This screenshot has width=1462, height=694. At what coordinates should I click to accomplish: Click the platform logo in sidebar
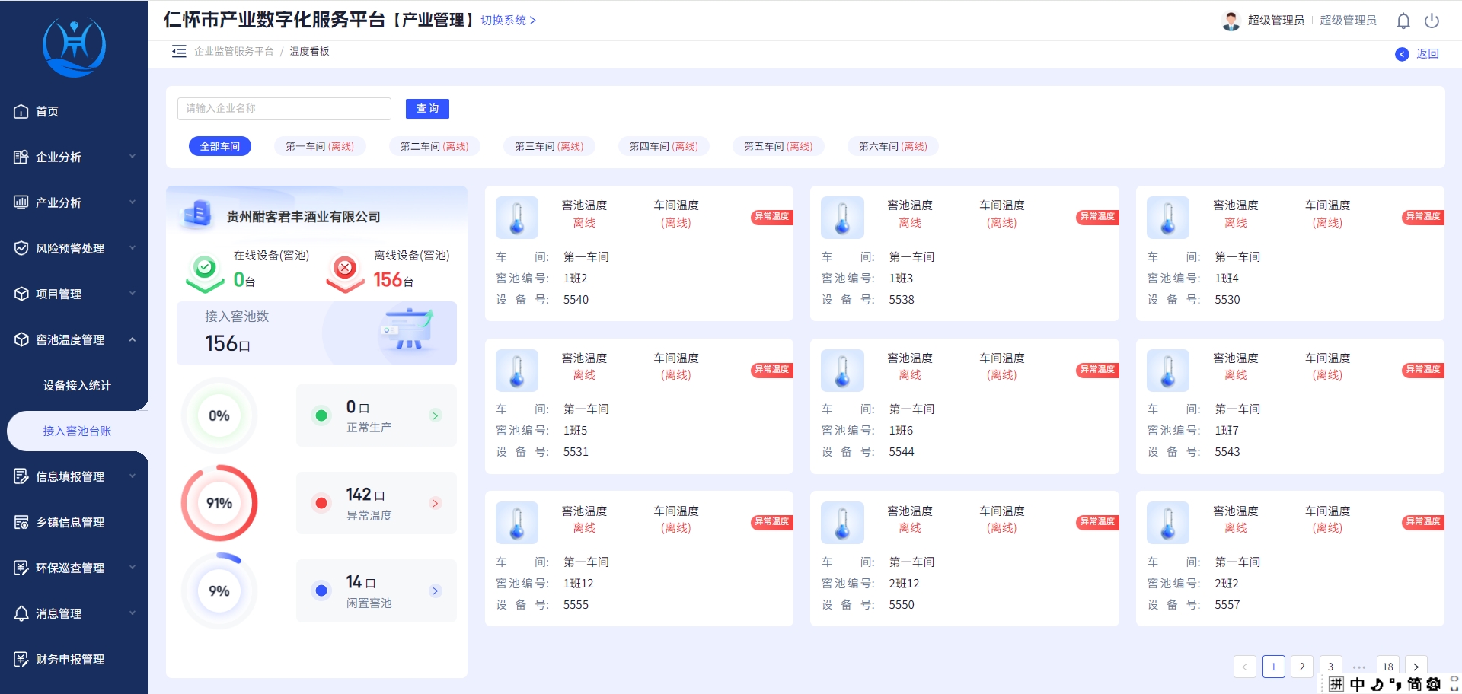coord(74,47)
